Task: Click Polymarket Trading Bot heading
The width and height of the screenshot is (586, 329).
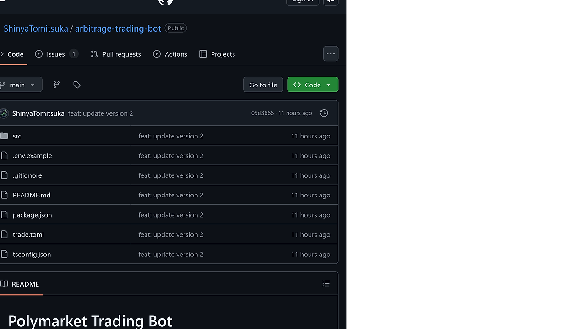Action: (90, 321)
